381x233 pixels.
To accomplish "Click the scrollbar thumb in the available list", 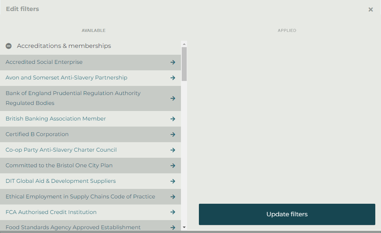I will pos(184,64).
